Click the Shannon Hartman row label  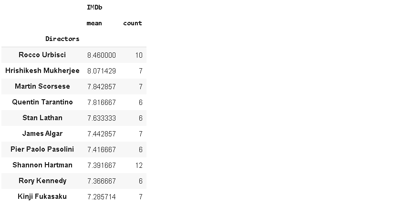[x=42, y=165]
